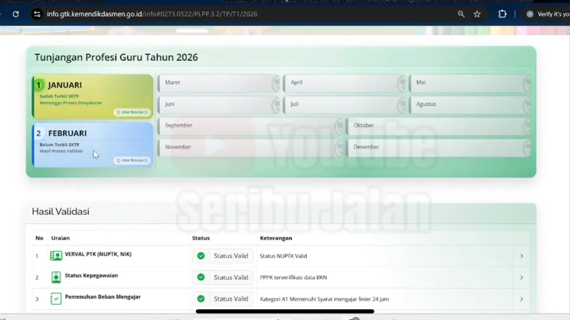Image resolution: width=570 pixels, height=320 pixels.
Task: Click Status Valid badge in Status Kepegawaian row
Action: [x=223, y=277]
